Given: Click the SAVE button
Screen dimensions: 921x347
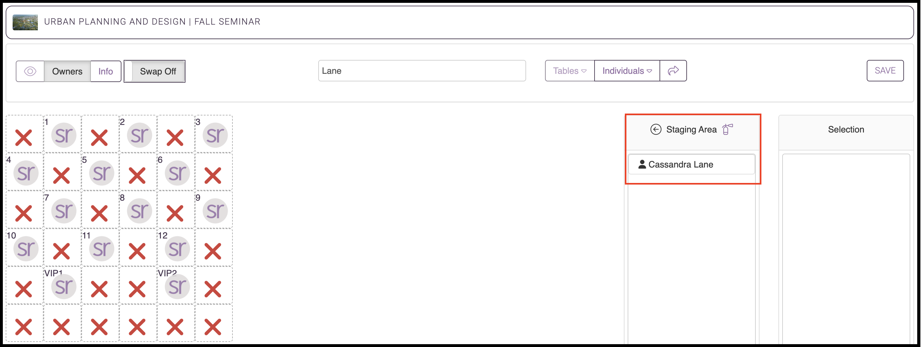Looking at the screenshot, I should tap(885, 71).
